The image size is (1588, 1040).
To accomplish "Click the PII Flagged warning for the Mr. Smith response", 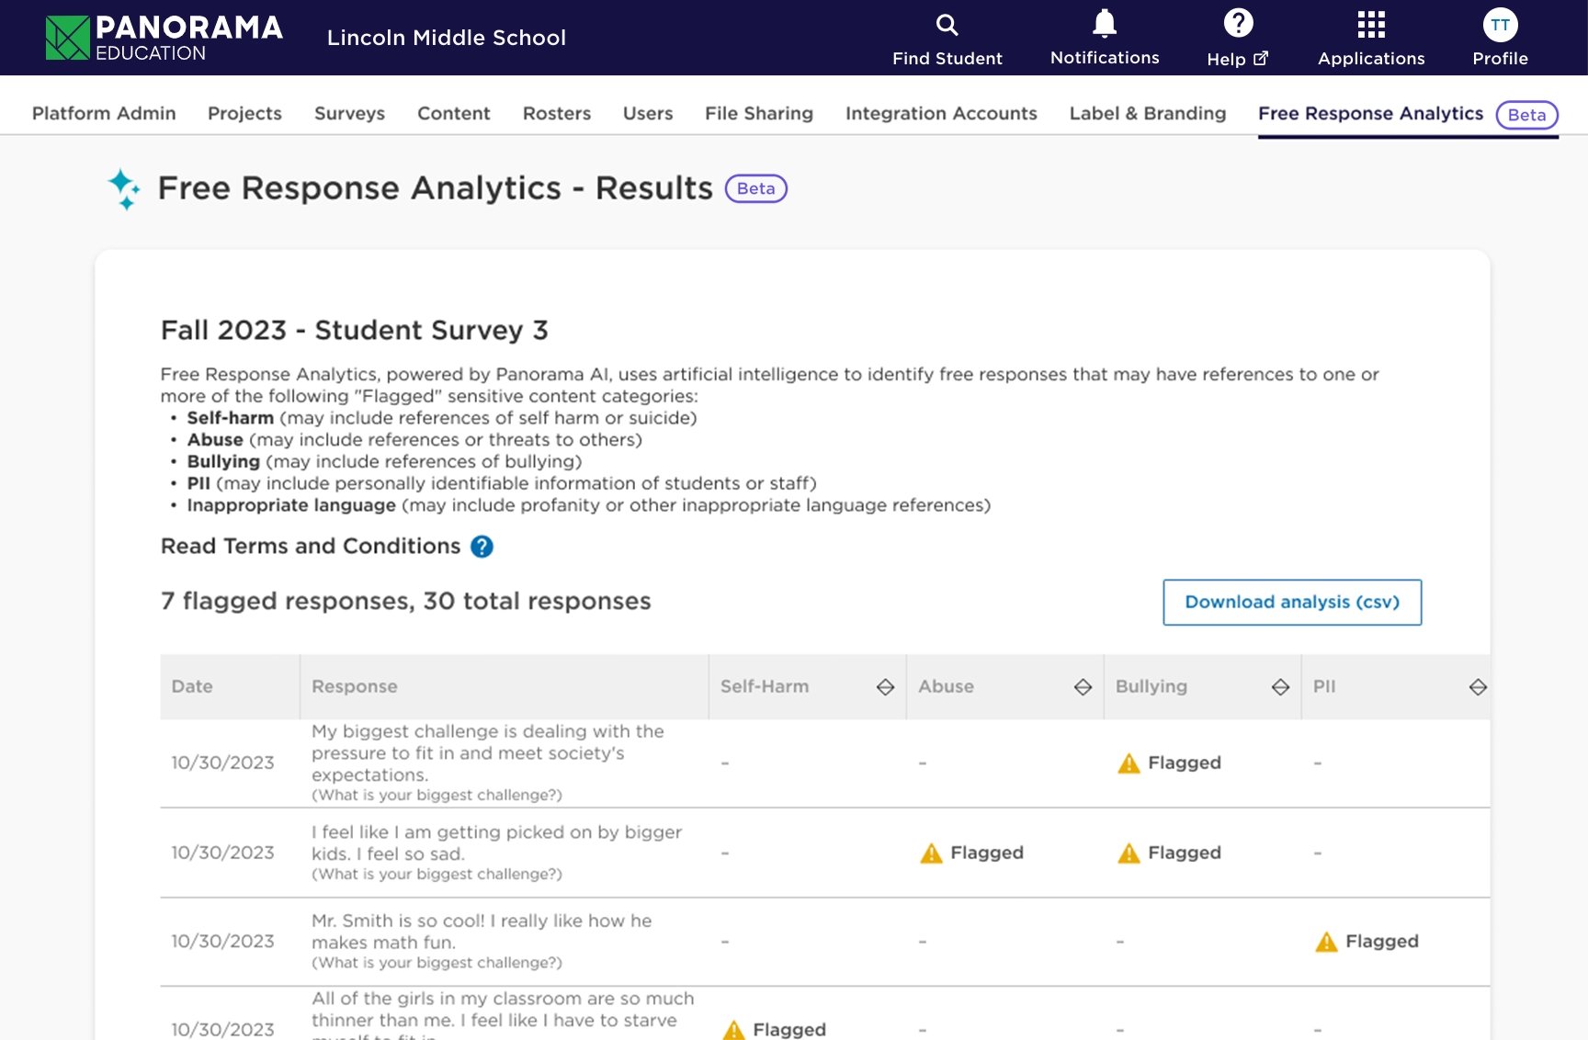I will tap(1367, 941).
